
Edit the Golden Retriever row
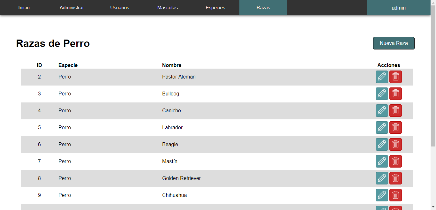pos(382,178)
